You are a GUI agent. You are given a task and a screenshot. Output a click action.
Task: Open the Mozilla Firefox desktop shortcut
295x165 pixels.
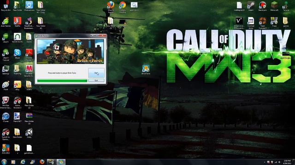coord(111,7)
